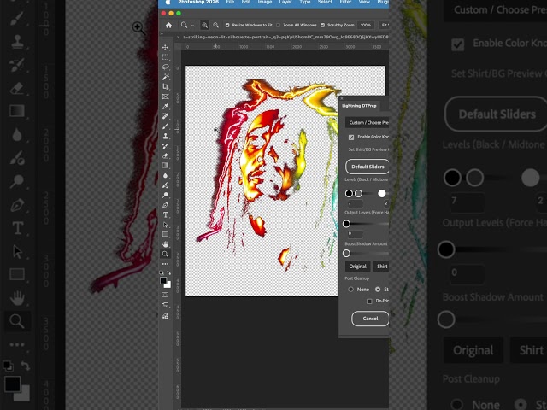This screenshot has height=410, width=547.
Task: Select the a-striking-neon-lit-silhouette document tab
Action: click(285, 37)
